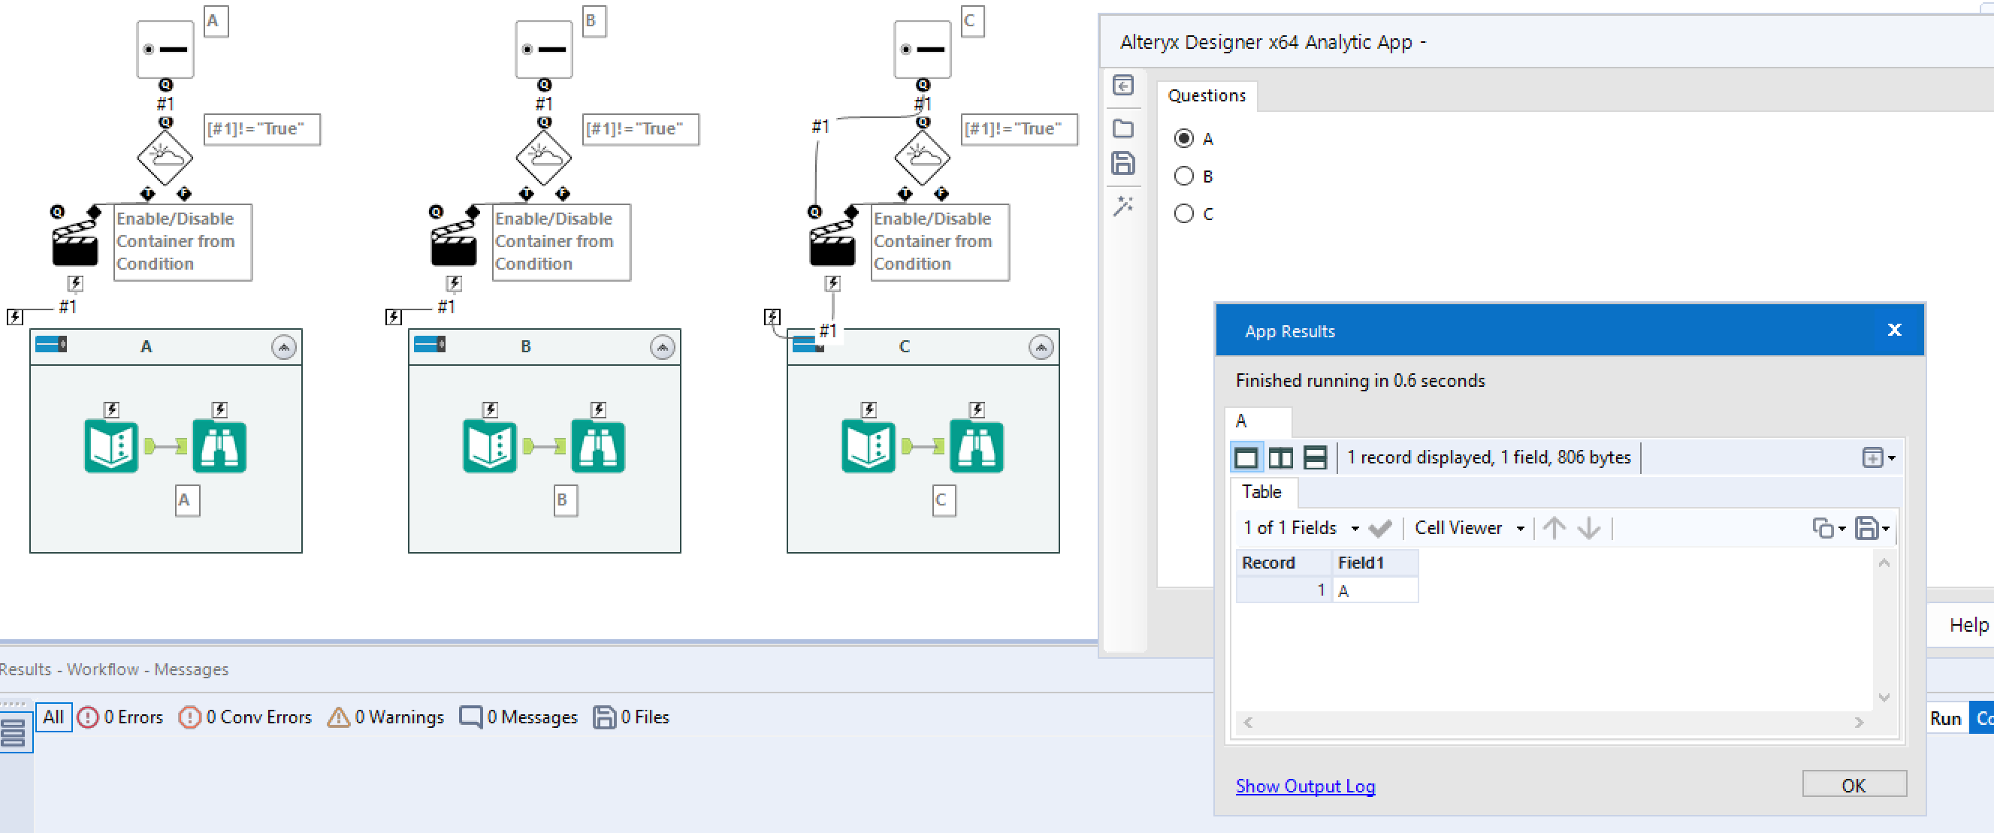The height and width of the screenshot is (833, 1994).
Task: Select the Browse binoculars tool in container B
Action: point(597,446)
